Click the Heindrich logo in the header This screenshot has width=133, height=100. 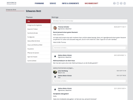coord(11,3)
